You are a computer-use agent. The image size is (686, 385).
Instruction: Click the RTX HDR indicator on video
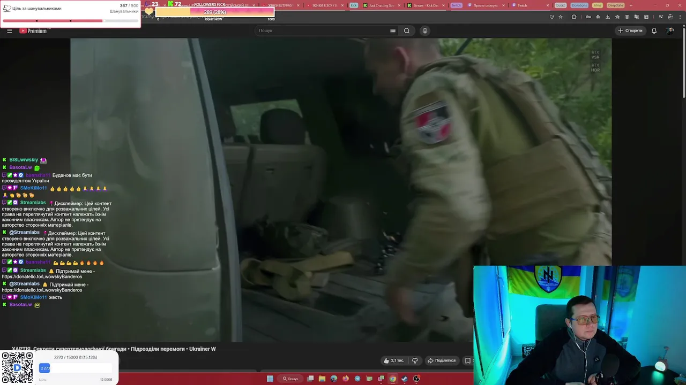click(x=595, y=67)
